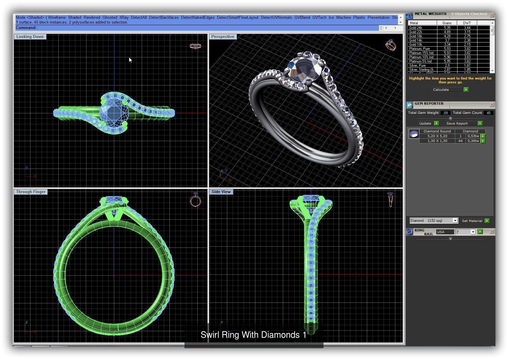This screenshot has width=508, height=359.
Task: Choose Wireframe display mode option
Action: point(57,18)
